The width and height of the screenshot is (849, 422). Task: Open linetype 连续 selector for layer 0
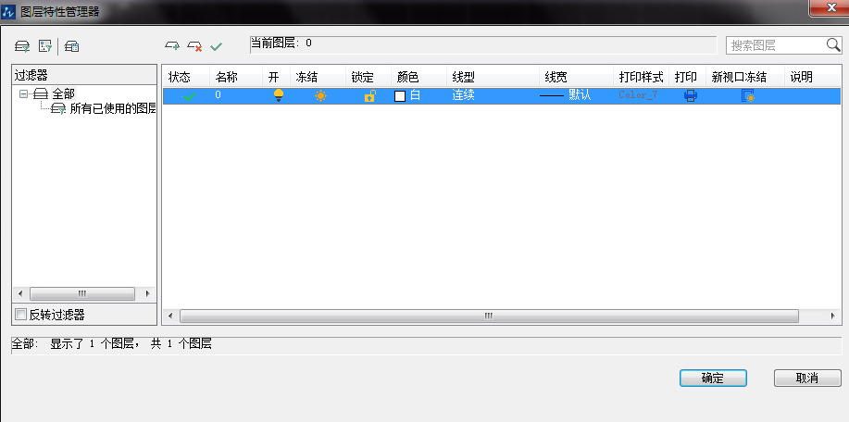(463, 95)
